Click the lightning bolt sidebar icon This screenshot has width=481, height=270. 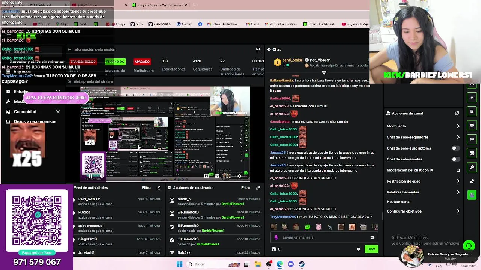pos(472,97)
